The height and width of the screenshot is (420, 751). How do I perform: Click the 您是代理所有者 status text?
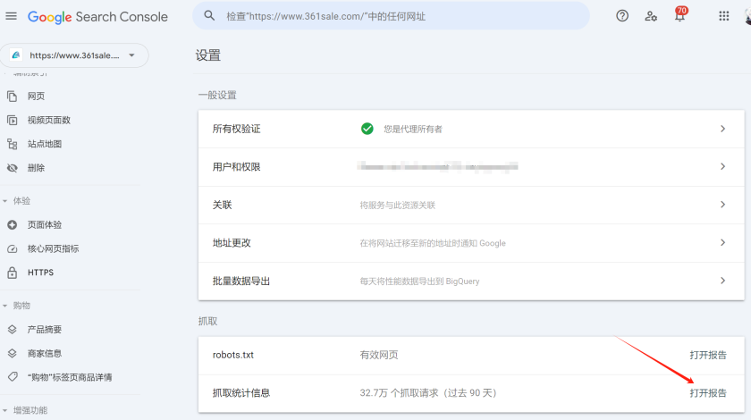point(413,130)
